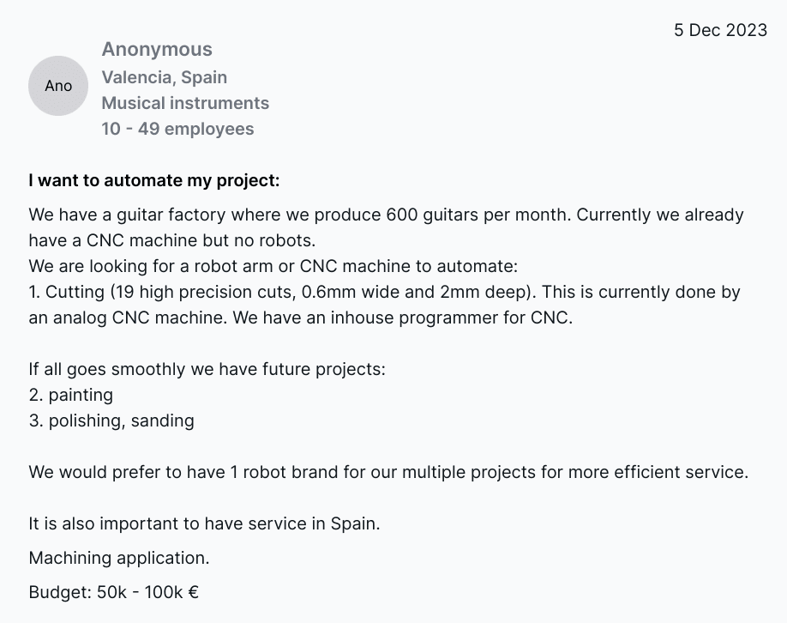Select the "Anonymous" author name
This screenshot has width=787, height=623.
pyautogui.click(x=157, y=50)
